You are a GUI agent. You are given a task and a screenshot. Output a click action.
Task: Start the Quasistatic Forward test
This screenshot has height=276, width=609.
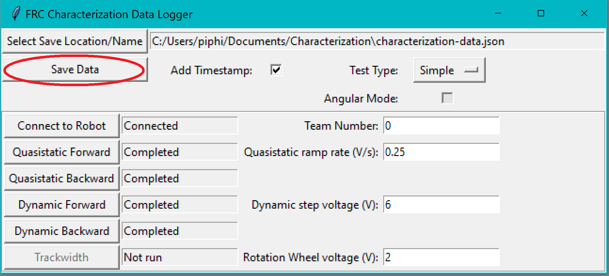62,152
